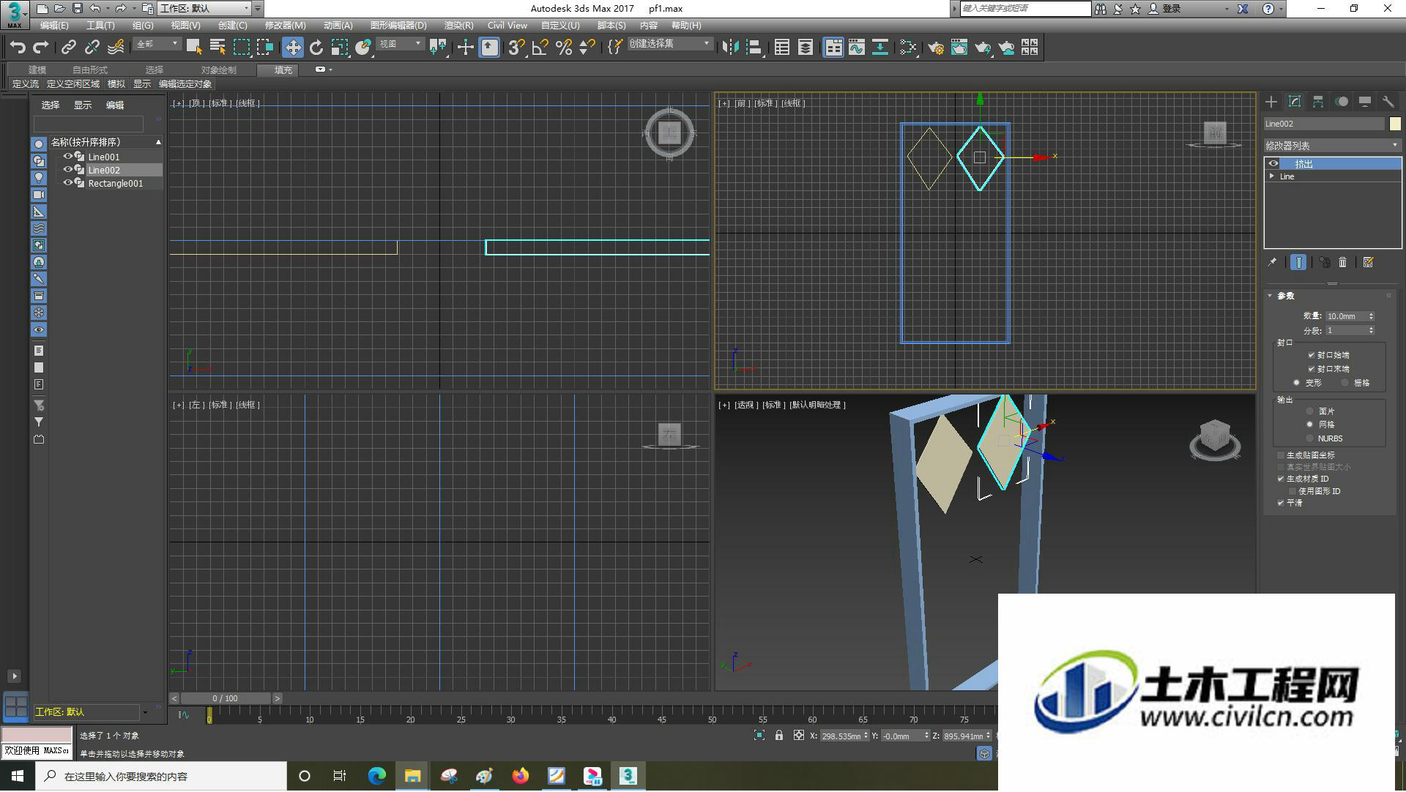Viewport: 1406px width, 792px height.
Task: Enable the 生成贴图坐标 checkbox
Action: (1281, 455)
